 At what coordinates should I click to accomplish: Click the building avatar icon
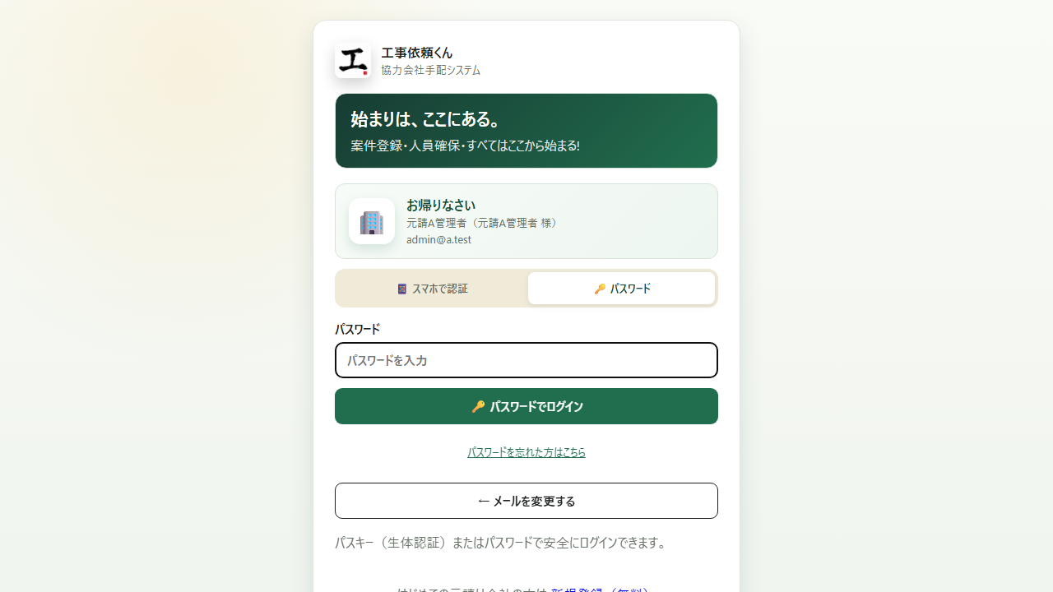click(x=372, y=221)
